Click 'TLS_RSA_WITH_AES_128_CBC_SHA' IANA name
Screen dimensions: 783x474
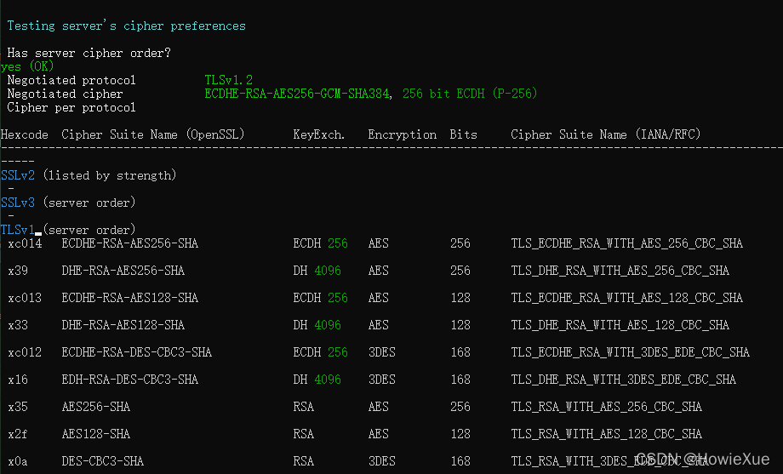pyautogui.click(x=606, y=434)
